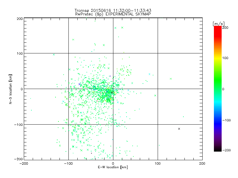
Task: Click the title line 'Tromsø 20150616 11:32:00-11:33:43'
Action: tap(113, 10)
